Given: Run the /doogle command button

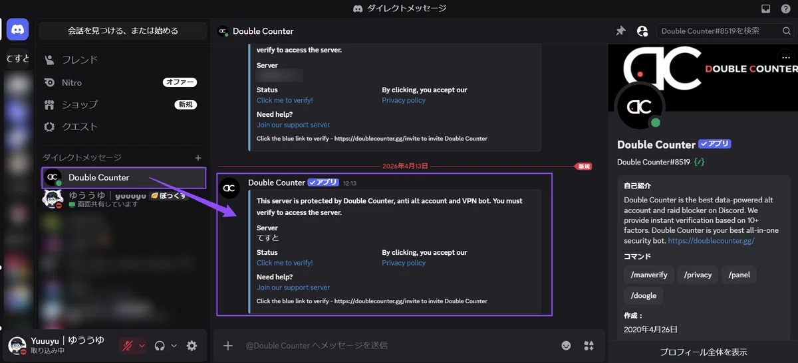Looking at the screenshot, I should [x=644, y=296].
